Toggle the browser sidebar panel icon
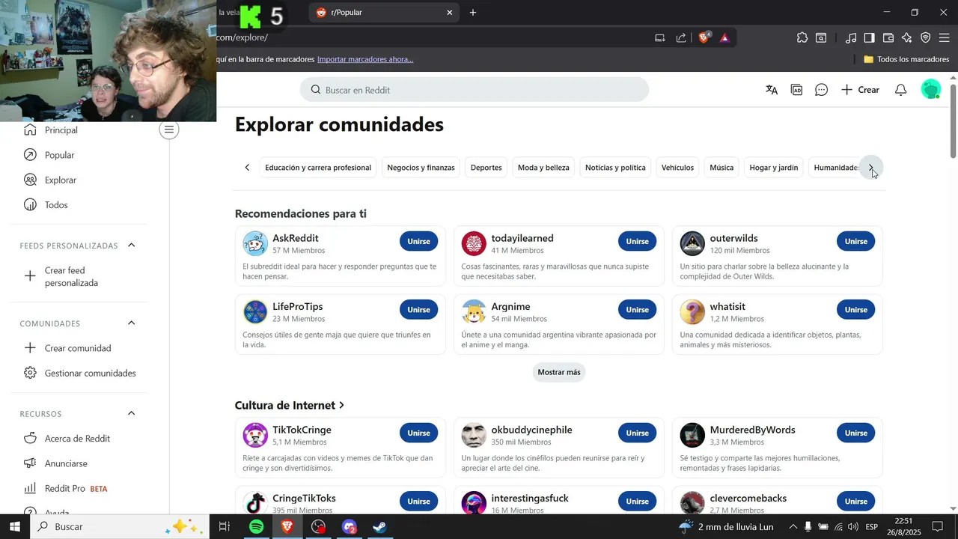 (x=869, y=37)
